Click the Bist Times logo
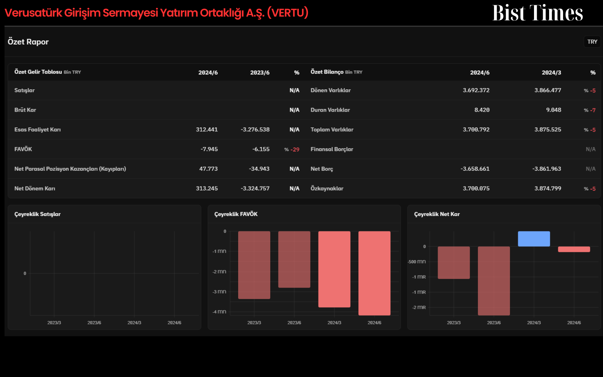This screenshot has width=603, height=377. 537,13
